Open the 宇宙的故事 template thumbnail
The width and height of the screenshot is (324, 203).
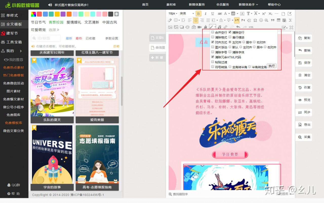(52, 158)
